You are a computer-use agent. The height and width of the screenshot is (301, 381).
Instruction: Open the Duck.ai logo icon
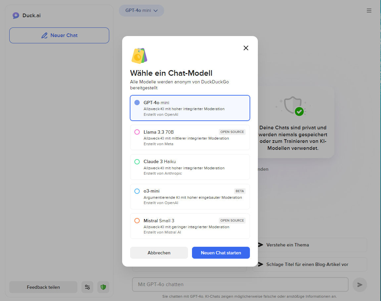tap(16, 15)
